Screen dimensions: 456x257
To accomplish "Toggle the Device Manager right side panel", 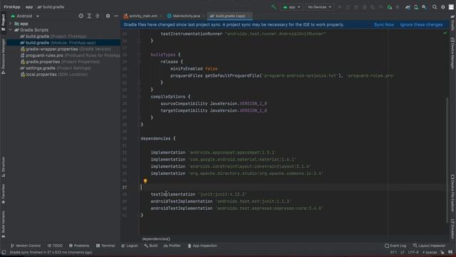I will [x=453, y=53].
